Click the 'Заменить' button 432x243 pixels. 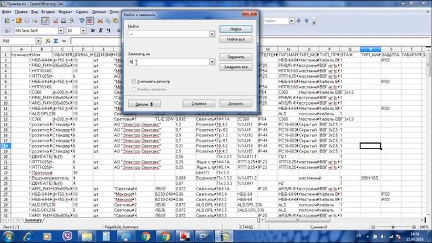(236, 57)
